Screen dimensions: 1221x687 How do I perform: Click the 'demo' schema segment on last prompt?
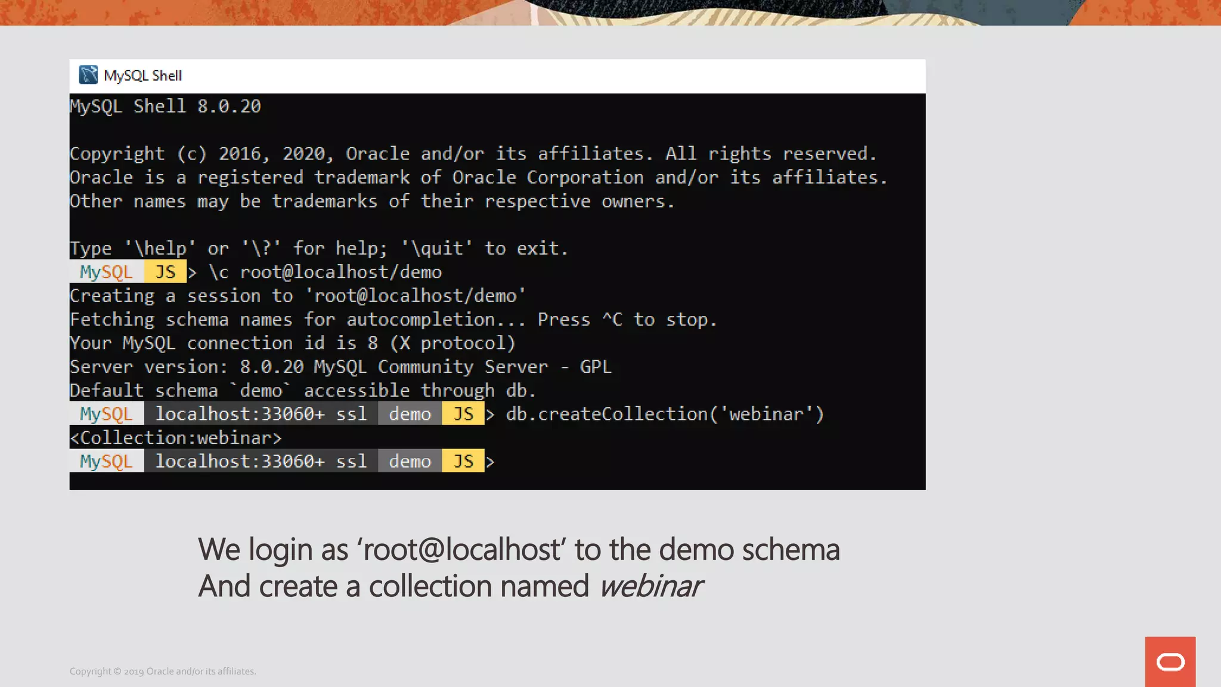pos(410,461)
